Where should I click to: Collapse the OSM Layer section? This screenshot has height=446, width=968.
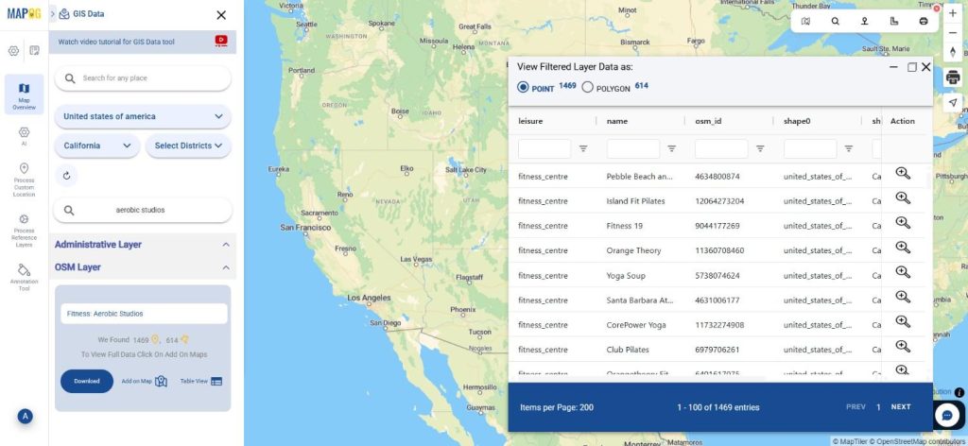(226, 267)
